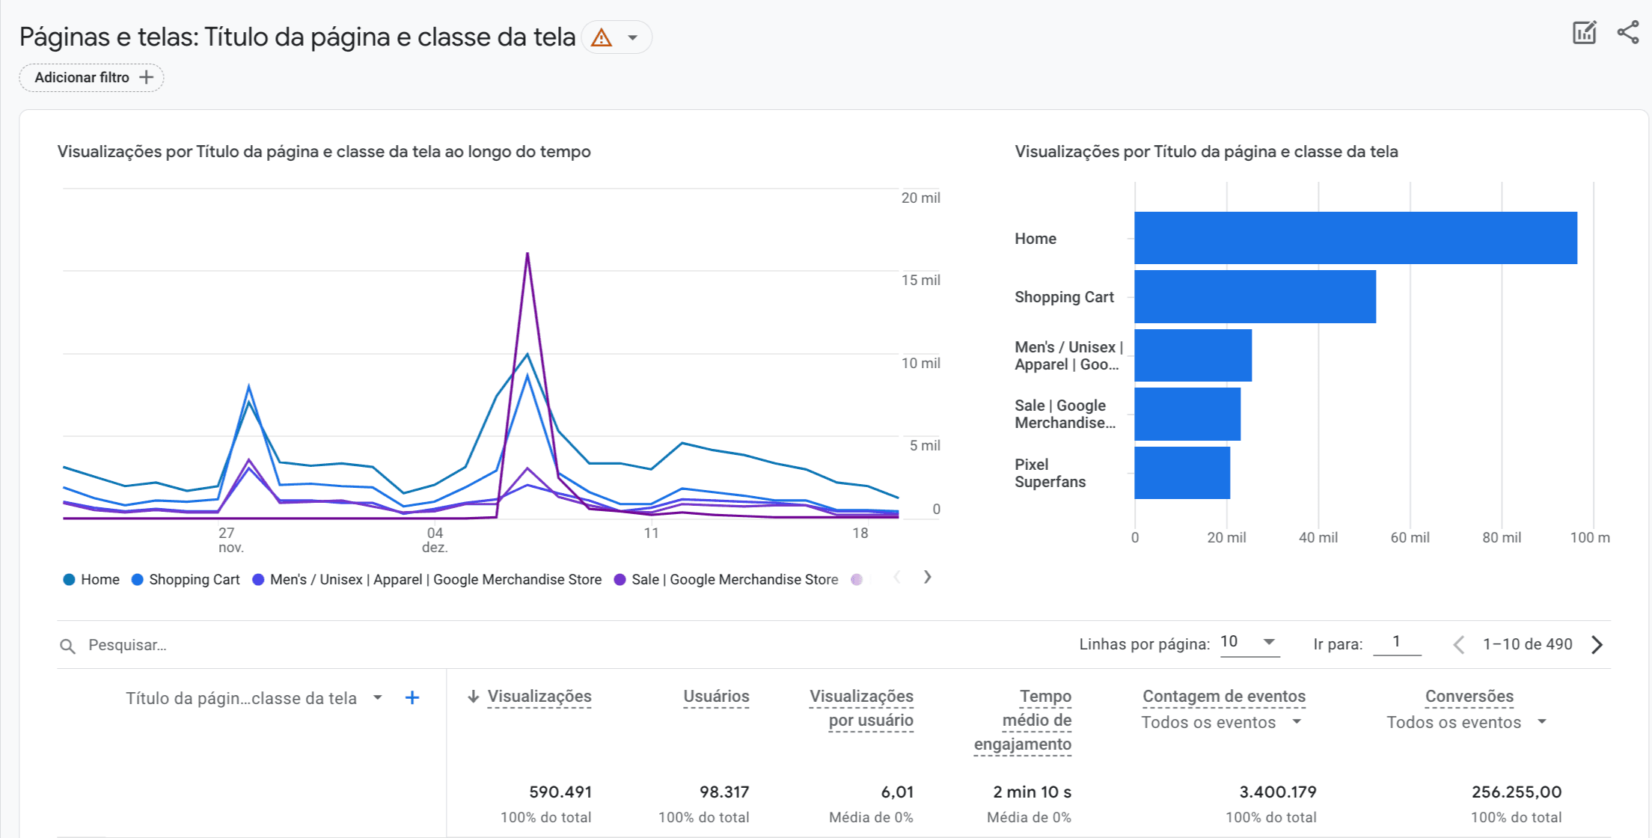Click the Ir para page number field

pos(1397,642)
